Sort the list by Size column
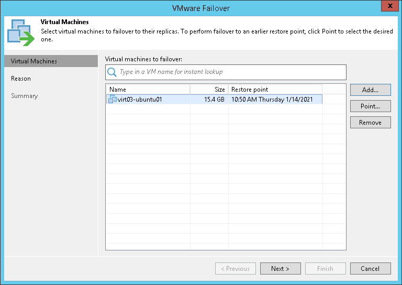The height and width of the screenshot is (285, 402). click(209, 90)
